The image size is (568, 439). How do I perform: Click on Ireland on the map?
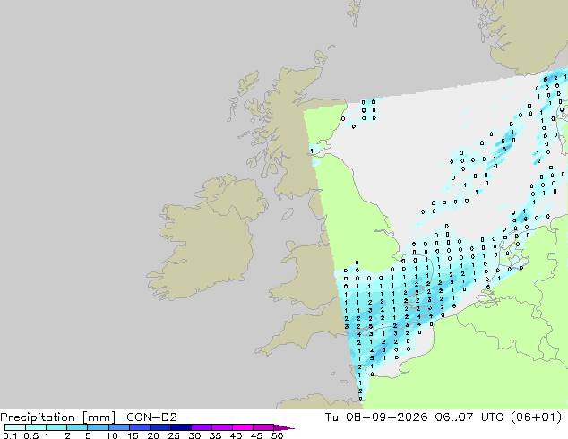tap(206, 241)
